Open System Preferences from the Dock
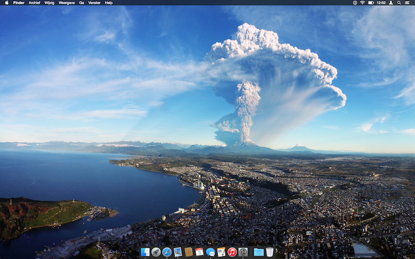This screenshot has height=259, width=415. point(243,252)
